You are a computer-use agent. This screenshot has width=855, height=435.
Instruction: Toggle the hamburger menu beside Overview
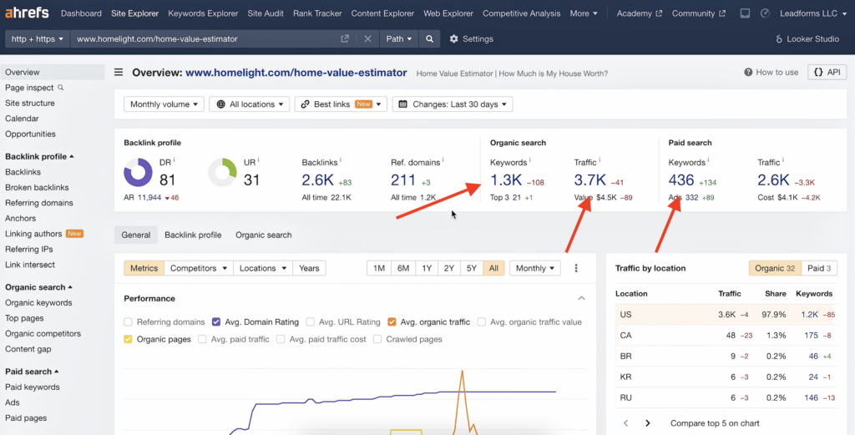click(x=119, y=73)
